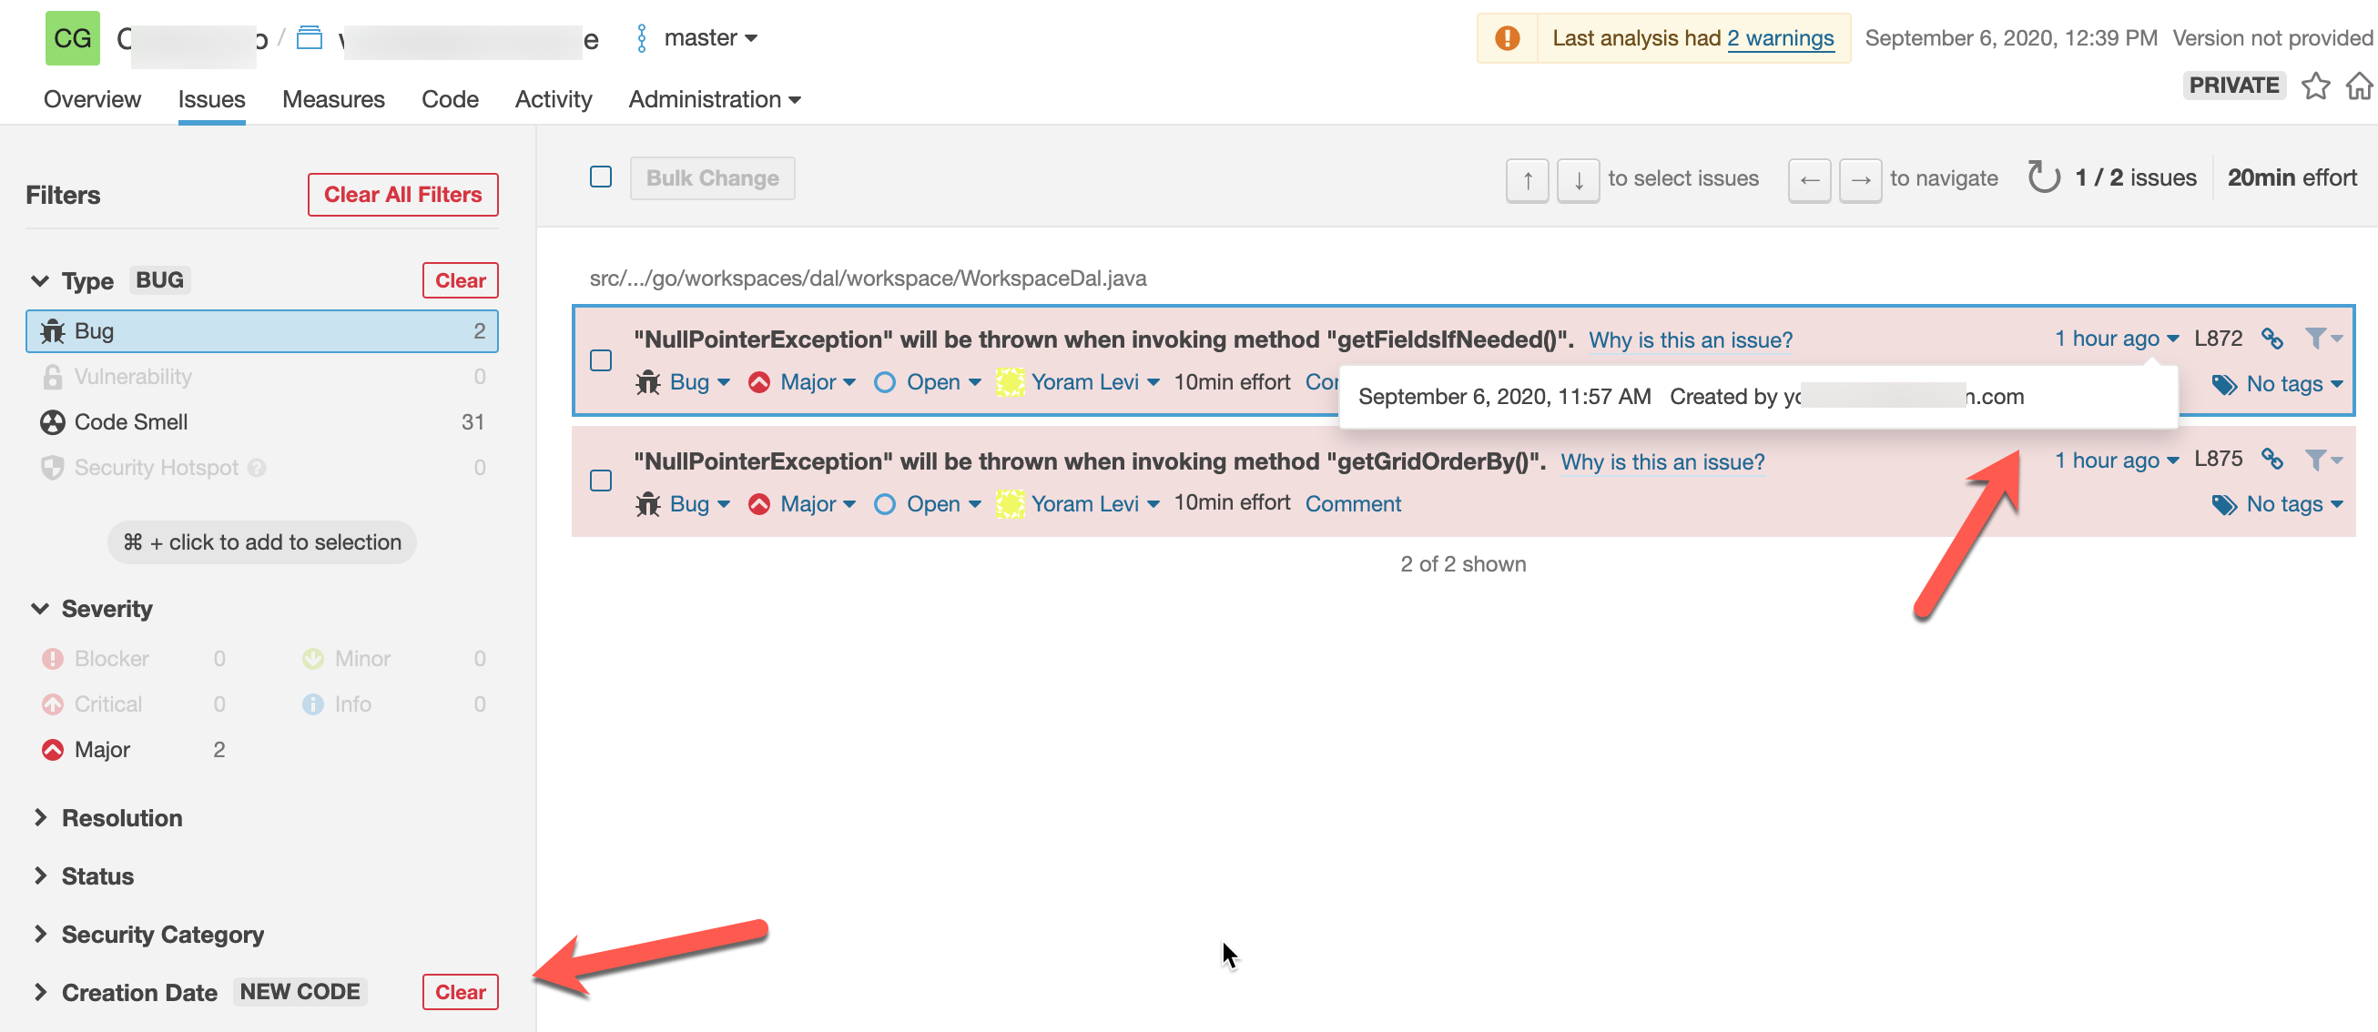2378x1032 pixels.
Task: Click permalink icon for issue at L872
Action: (2271, 339)
